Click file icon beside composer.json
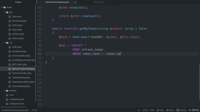200x112 pixels. 7,99
